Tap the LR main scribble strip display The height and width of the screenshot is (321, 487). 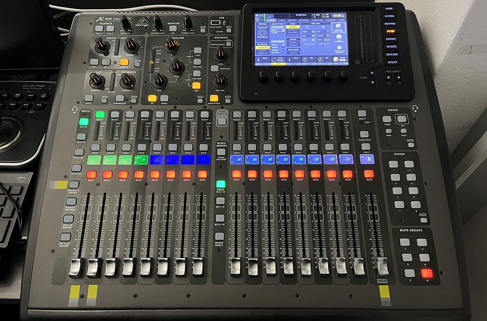coord(367,159)
